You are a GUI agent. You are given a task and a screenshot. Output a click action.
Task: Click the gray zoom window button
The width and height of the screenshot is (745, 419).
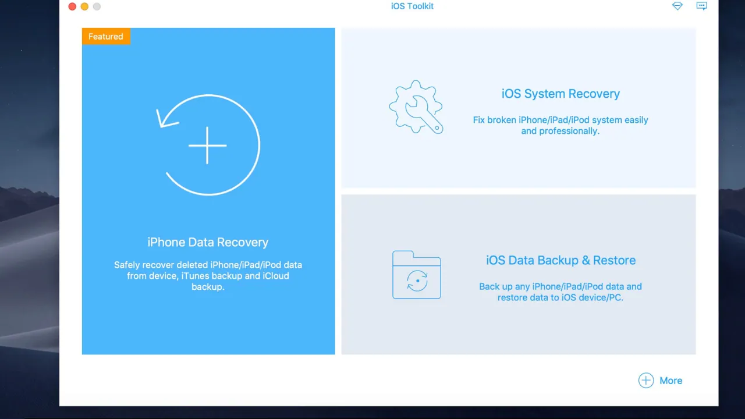point(97,6)
